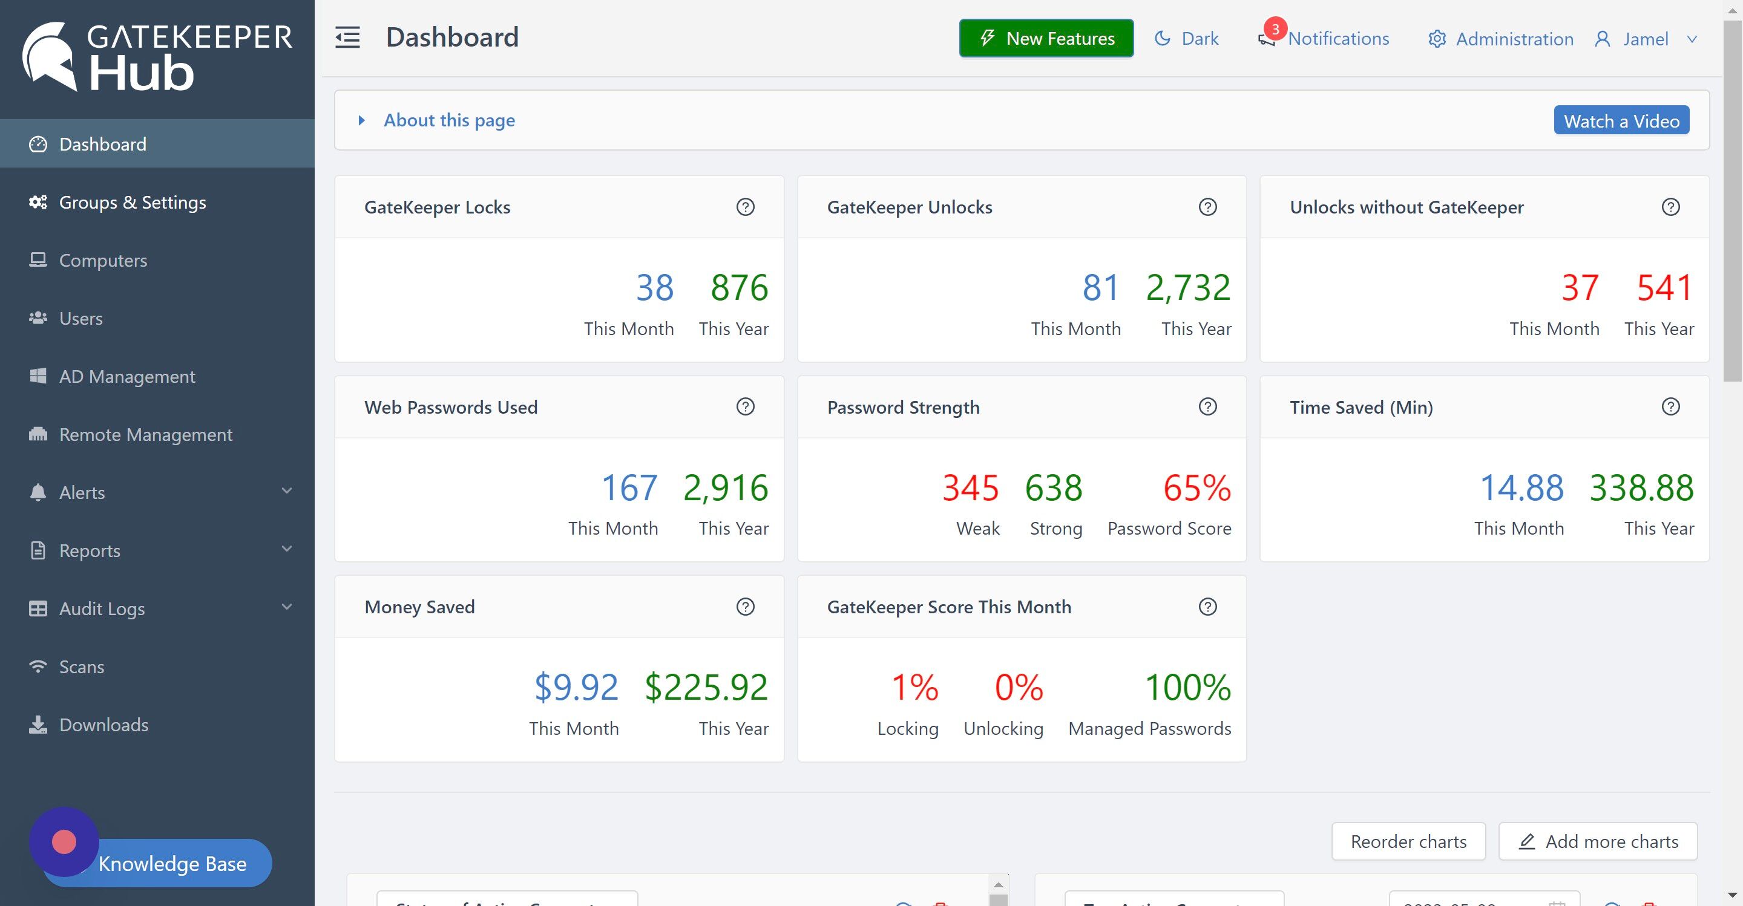Open Computers page

coord(157,260)
